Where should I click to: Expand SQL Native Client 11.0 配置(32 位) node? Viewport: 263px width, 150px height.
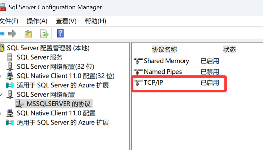pyautogui.click(x=1, y=76)
